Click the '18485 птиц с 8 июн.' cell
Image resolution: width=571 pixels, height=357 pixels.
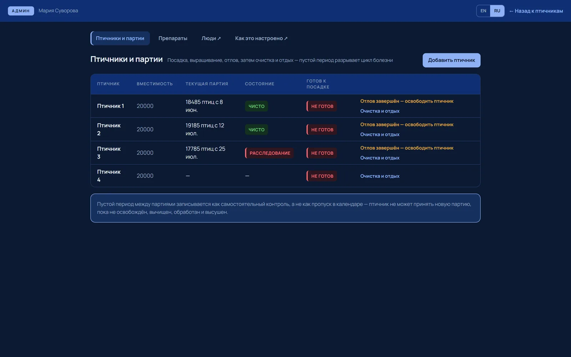coord(204,106)
